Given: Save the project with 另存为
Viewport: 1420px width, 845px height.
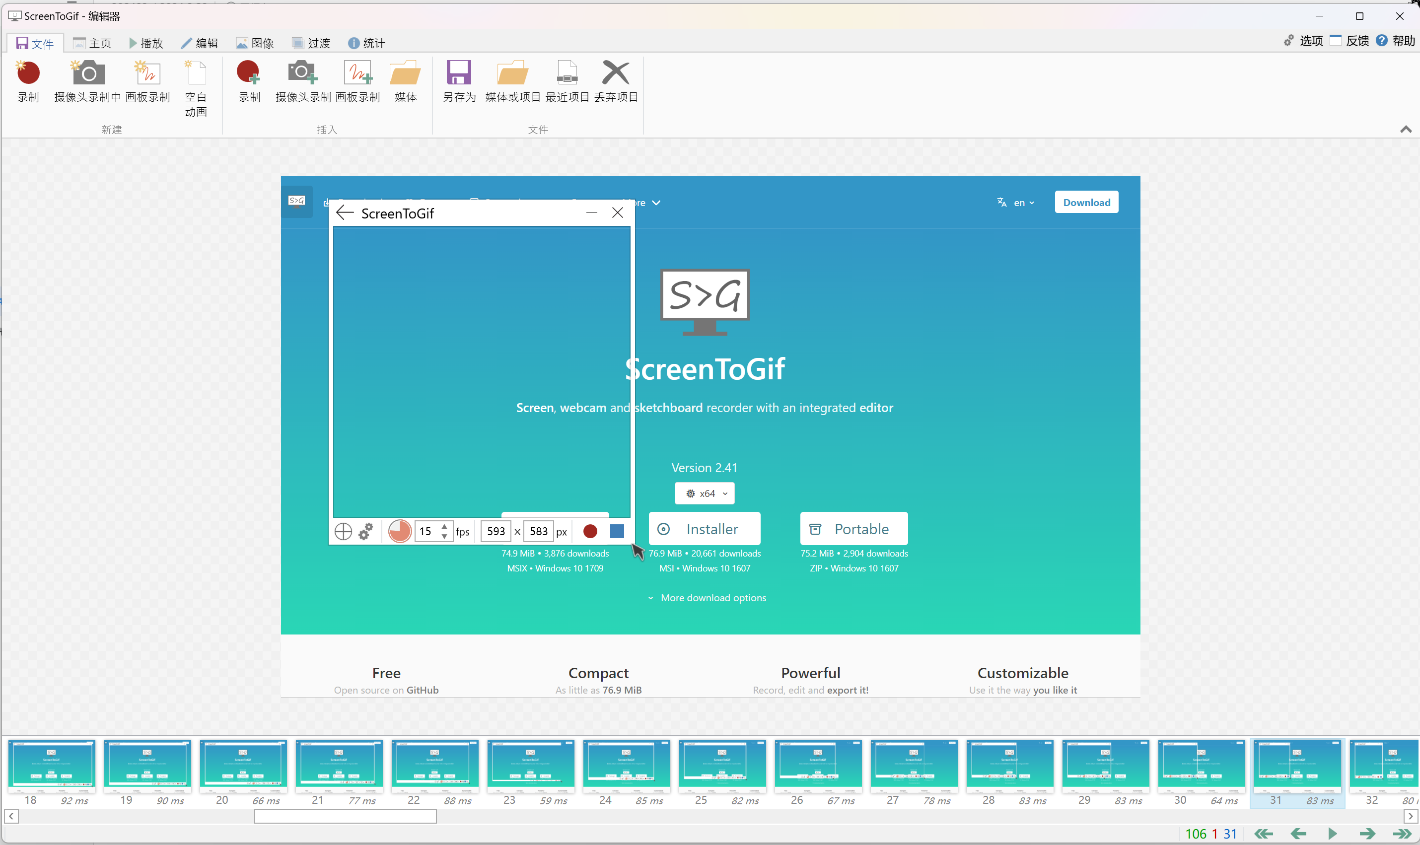Looking at the screenshot, I should [x=459, y=80].
